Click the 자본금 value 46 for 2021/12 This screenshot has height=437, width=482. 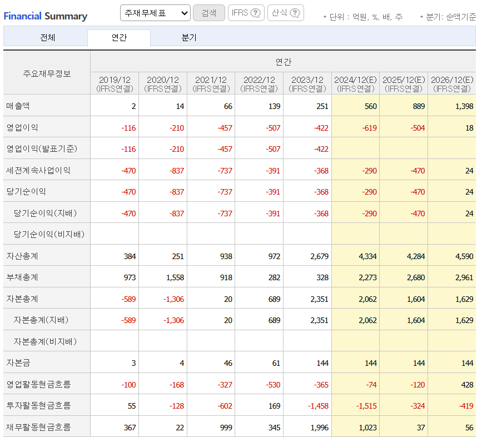[228, 363]
